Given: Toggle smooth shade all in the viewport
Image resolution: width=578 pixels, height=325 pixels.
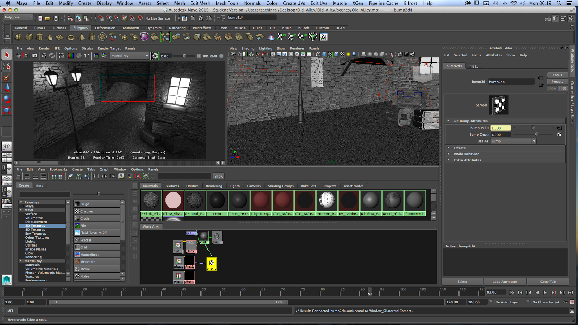Looking at the screenshot, I should click(x=324, y=54).
